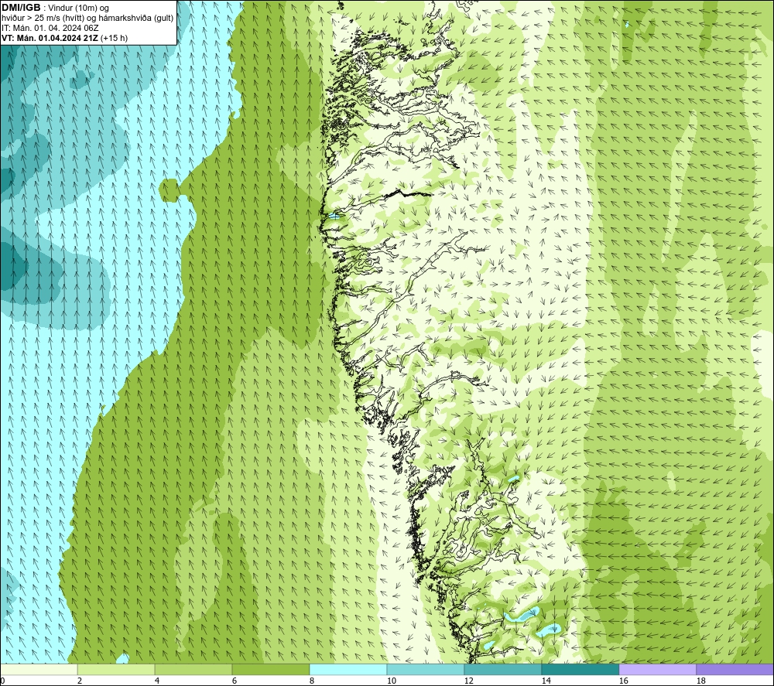774x686 pixels.
Task: Click the legend scale number '8'
Action: coord(311,681)
